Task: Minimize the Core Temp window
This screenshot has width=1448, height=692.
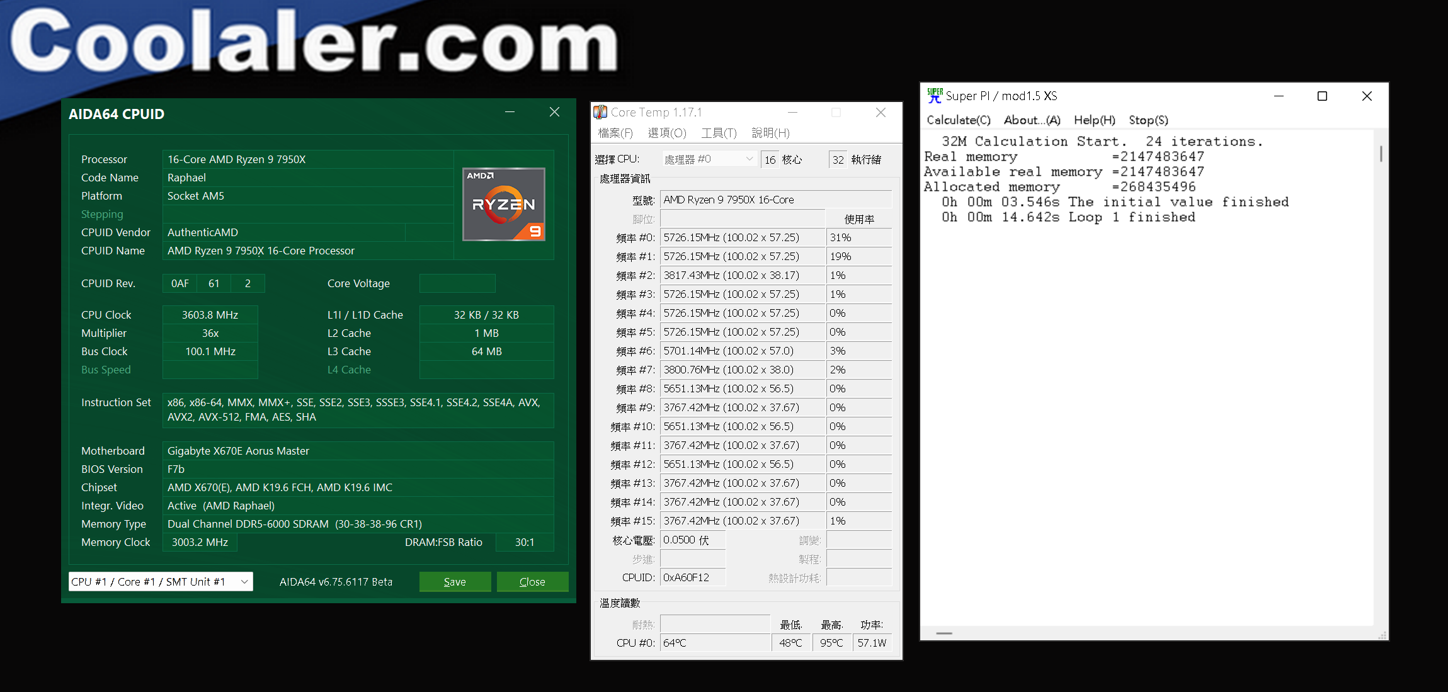Action: click(793, 112)
